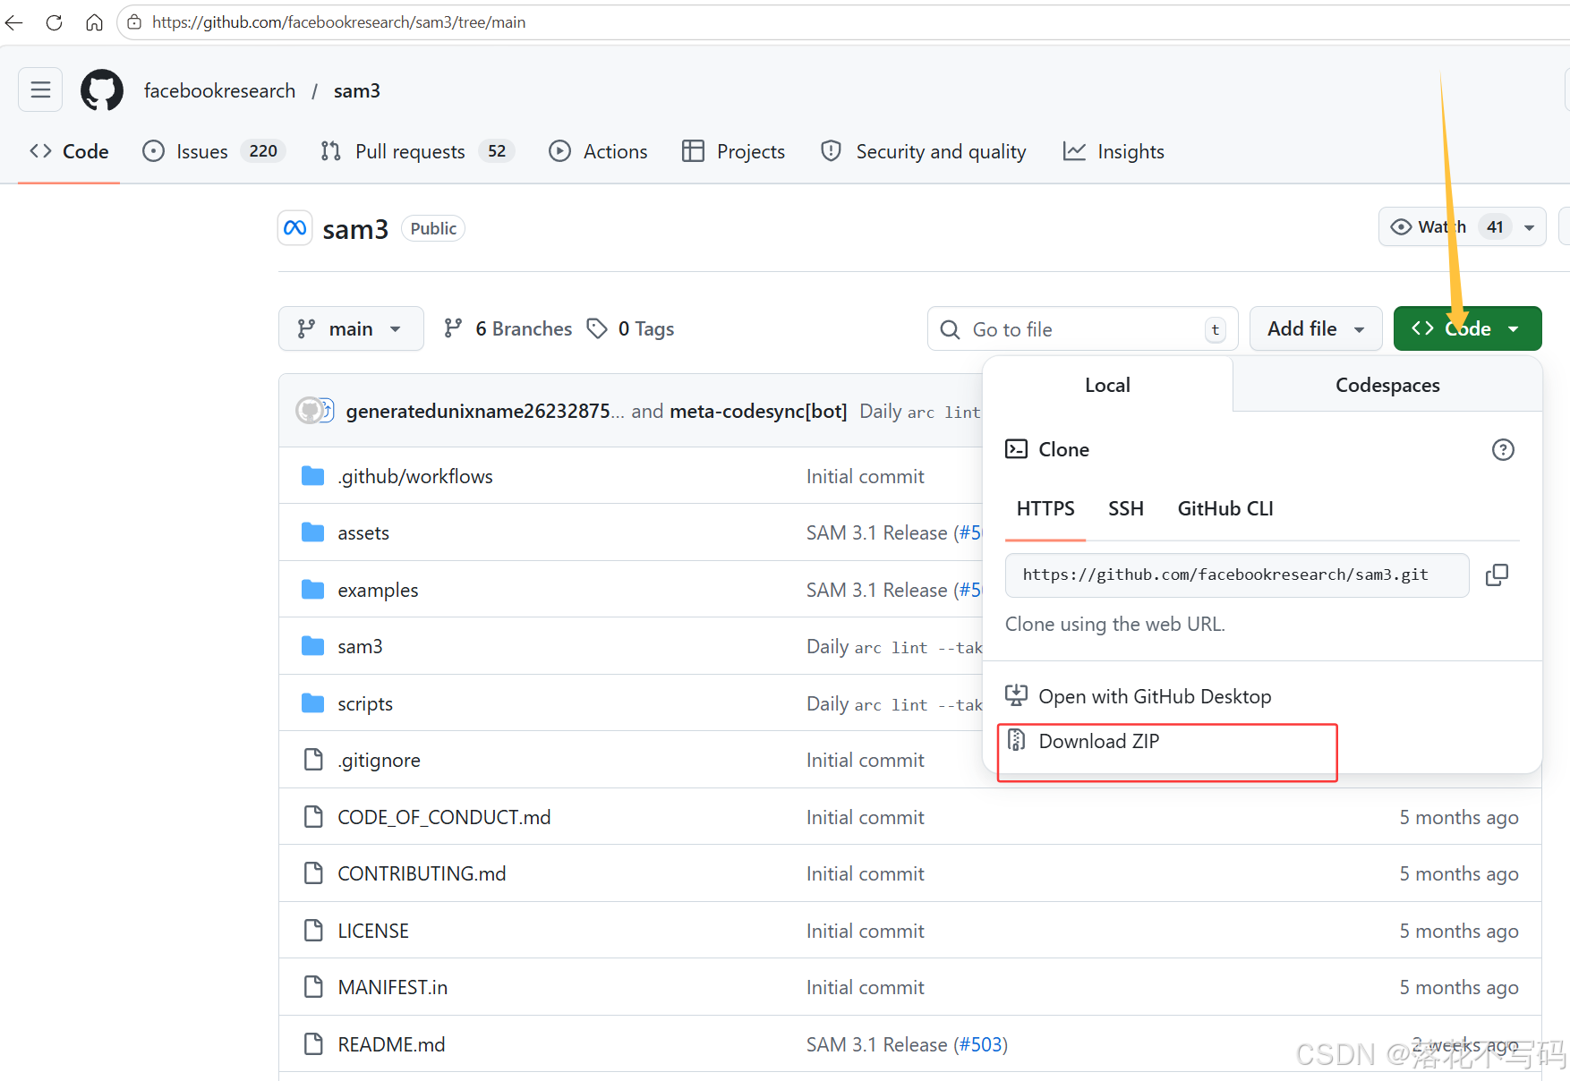Open the hamburger navigation menu
Screen dimensions: 1570x1081
click(x=40, y=89)
